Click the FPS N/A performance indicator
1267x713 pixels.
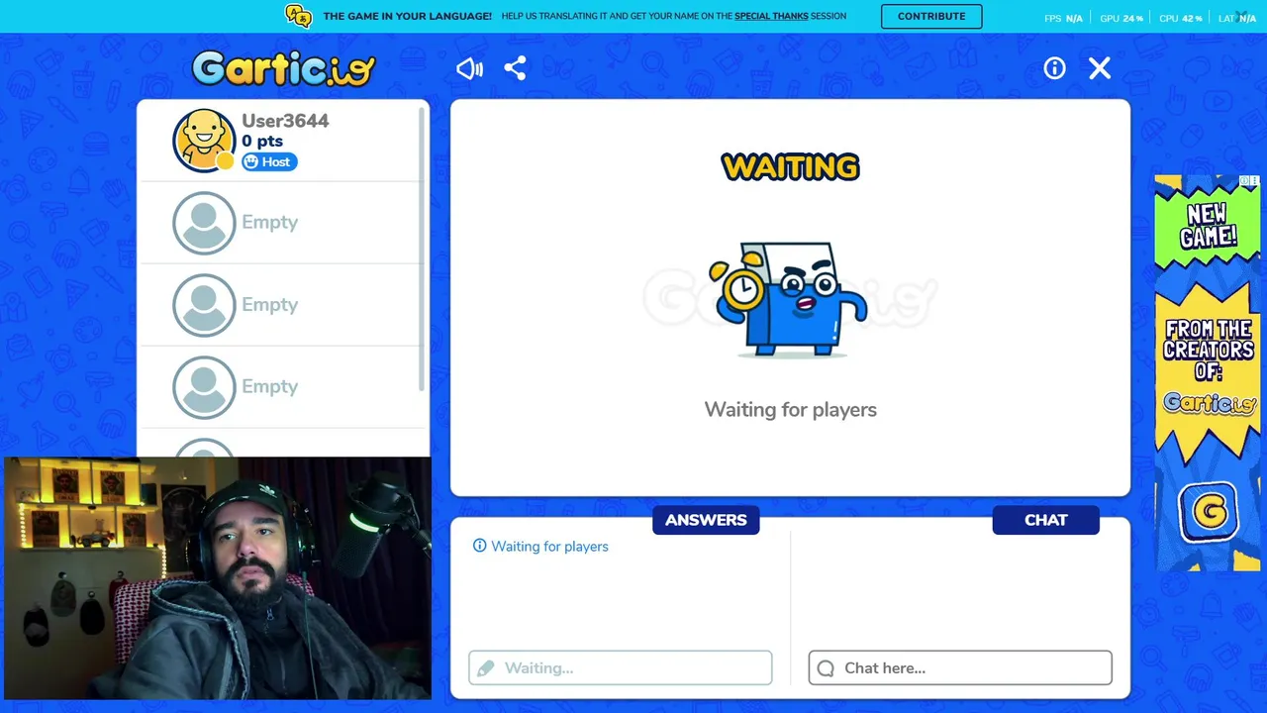point(1063,18)
